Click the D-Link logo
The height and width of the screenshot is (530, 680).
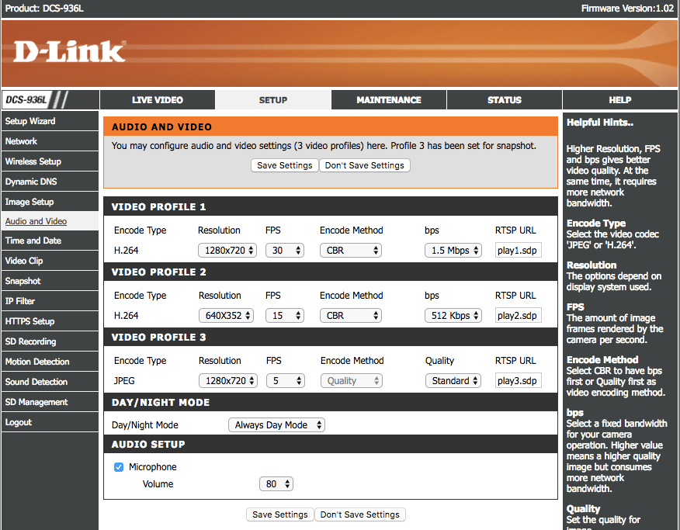coord(69,51)
